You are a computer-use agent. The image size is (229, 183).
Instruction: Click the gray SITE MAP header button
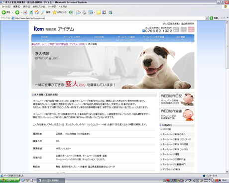(176, 29)
